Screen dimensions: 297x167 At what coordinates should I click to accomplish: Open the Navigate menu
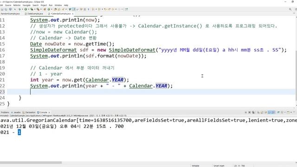tap(26, 5)
